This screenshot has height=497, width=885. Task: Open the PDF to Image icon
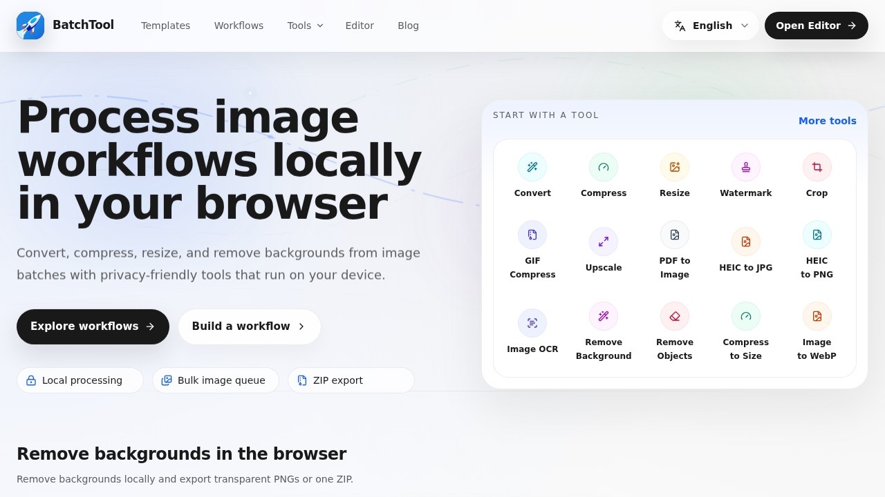click(x=675, y=235)
